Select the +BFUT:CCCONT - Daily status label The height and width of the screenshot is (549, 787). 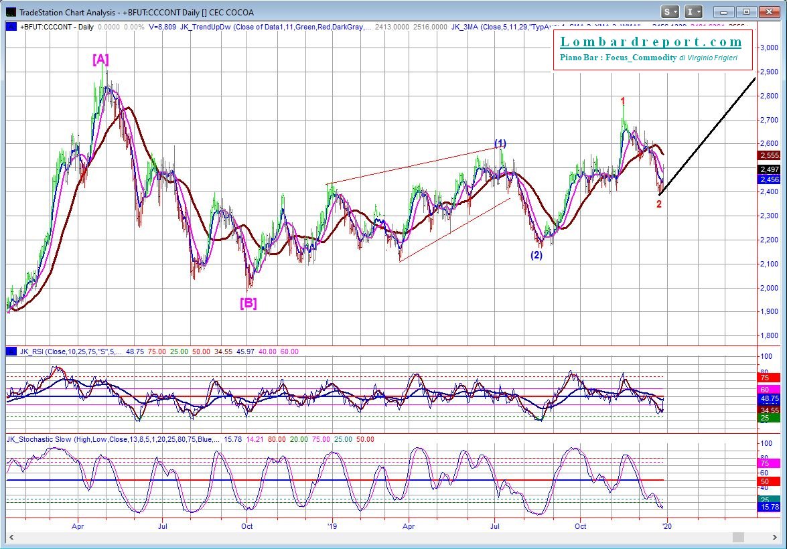click(x=57, y=27)
